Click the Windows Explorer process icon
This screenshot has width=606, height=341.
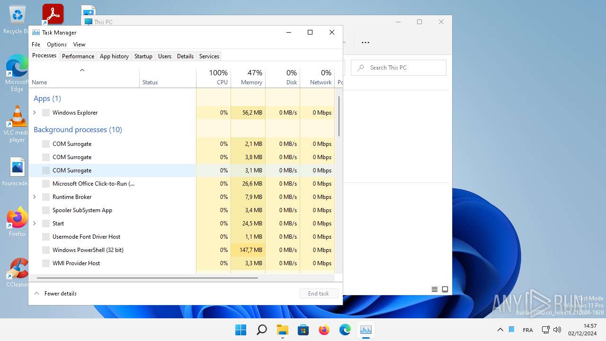point(46,113)
